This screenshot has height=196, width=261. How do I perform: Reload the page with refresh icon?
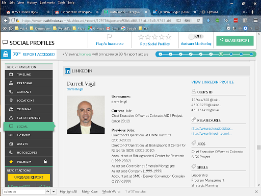click(x=198, y=20)
